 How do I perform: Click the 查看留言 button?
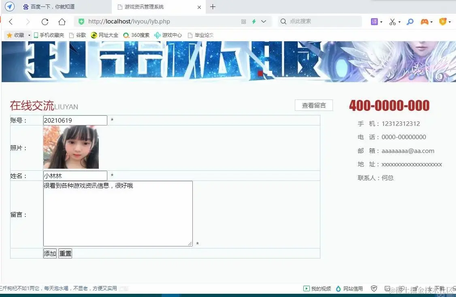coord(314,105)
